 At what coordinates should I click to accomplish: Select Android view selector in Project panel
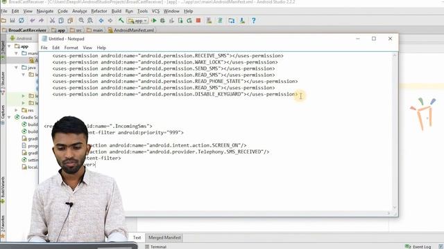21,39
